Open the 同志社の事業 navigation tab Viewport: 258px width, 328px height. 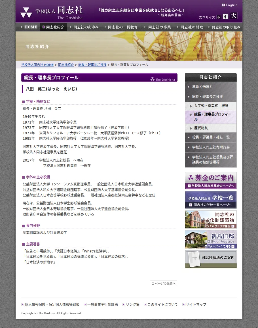[x=158, y=27]
